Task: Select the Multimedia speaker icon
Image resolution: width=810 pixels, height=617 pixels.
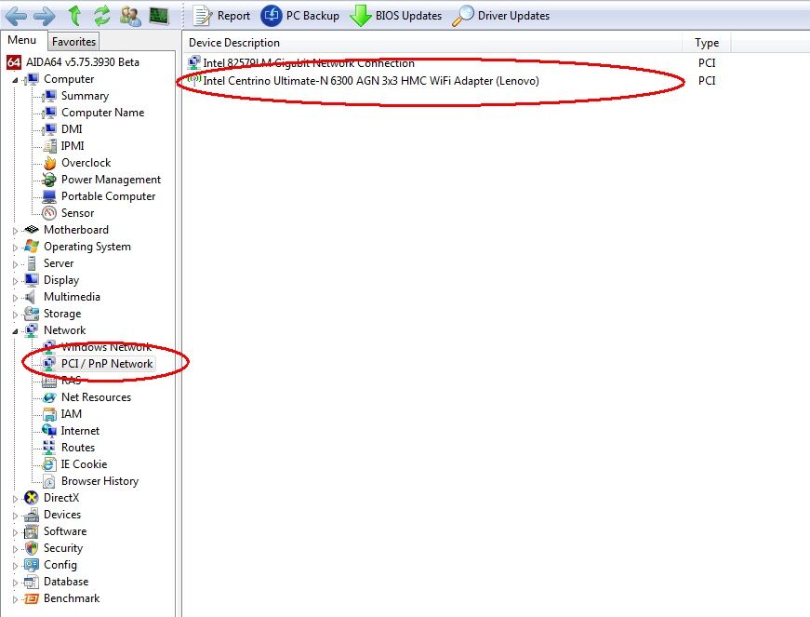Action: [x=32, y=297]
